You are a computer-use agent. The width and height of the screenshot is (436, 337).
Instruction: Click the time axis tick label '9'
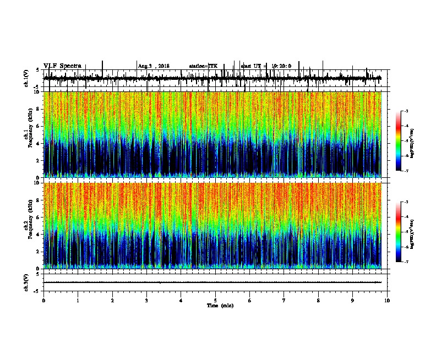[352, 301]
